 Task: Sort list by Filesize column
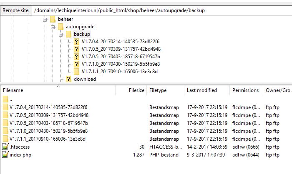pos(136,90)
